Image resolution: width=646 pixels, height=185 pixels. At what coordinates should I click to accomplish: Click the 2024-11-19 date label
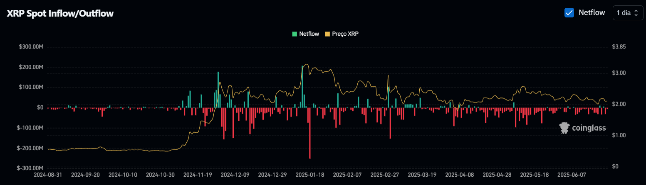click(198, 175)
